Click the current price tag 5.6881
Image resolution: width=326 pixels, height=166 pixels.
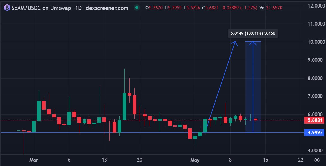point(314,120)
